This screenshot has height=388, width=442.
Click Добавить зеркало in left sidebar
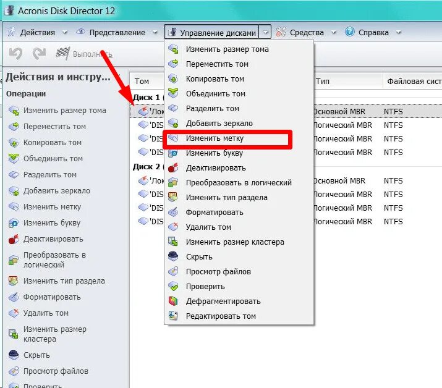57,191
